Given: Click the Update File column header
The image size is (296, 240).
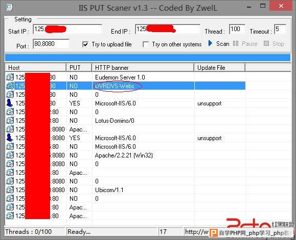Looking at the screenshot, I should point(220,68).
